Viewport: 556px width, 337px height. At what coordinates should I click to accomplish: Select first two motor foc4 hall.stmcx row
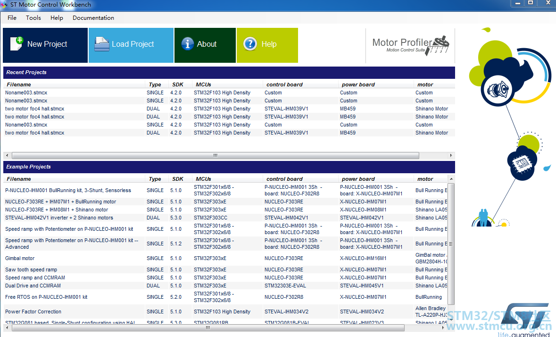point(229,109)
